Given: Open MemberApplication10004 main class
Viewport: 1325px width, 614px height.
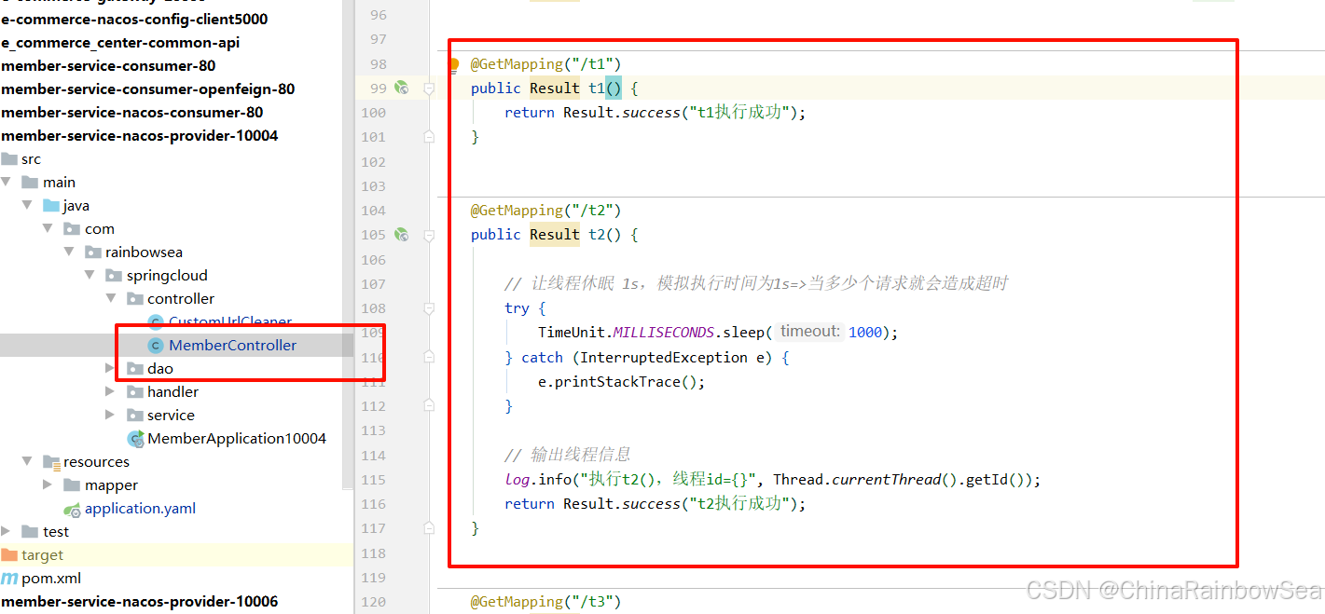Looking at the screenshot, I should click(237, 438).
